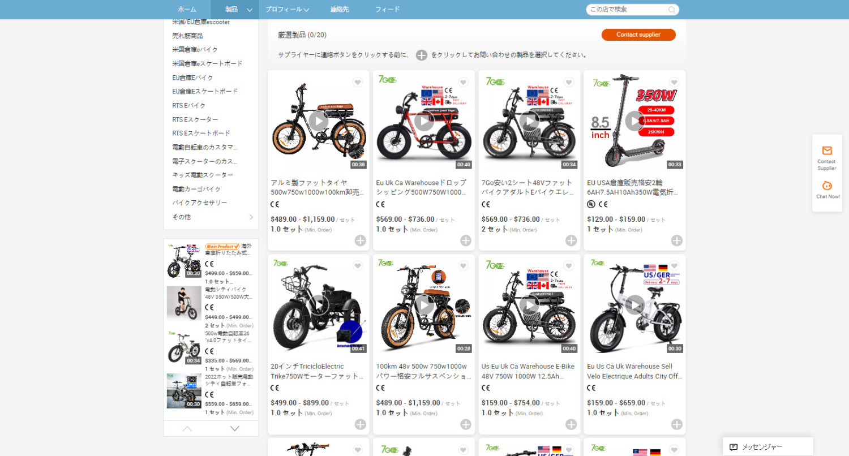Screen dimensions: 849x456
Task: Click the orange Contact supplier button
Action: [638, 35]
